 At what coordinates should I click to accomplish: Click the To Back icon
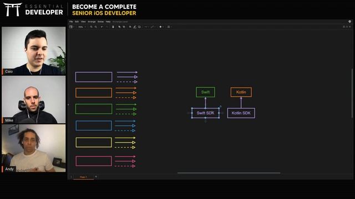[x=124, y=27]
